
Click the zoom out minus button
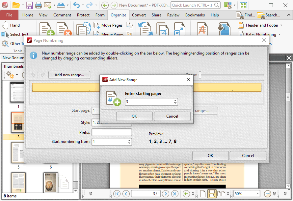click(268, 194)
